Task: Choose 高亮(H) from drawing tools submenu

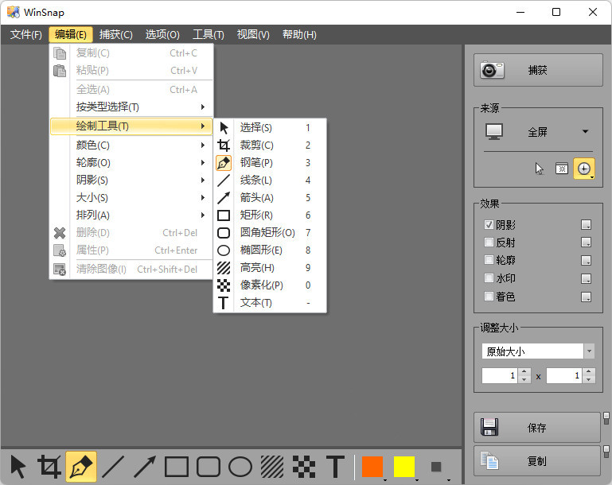Action: click(270, 268)
